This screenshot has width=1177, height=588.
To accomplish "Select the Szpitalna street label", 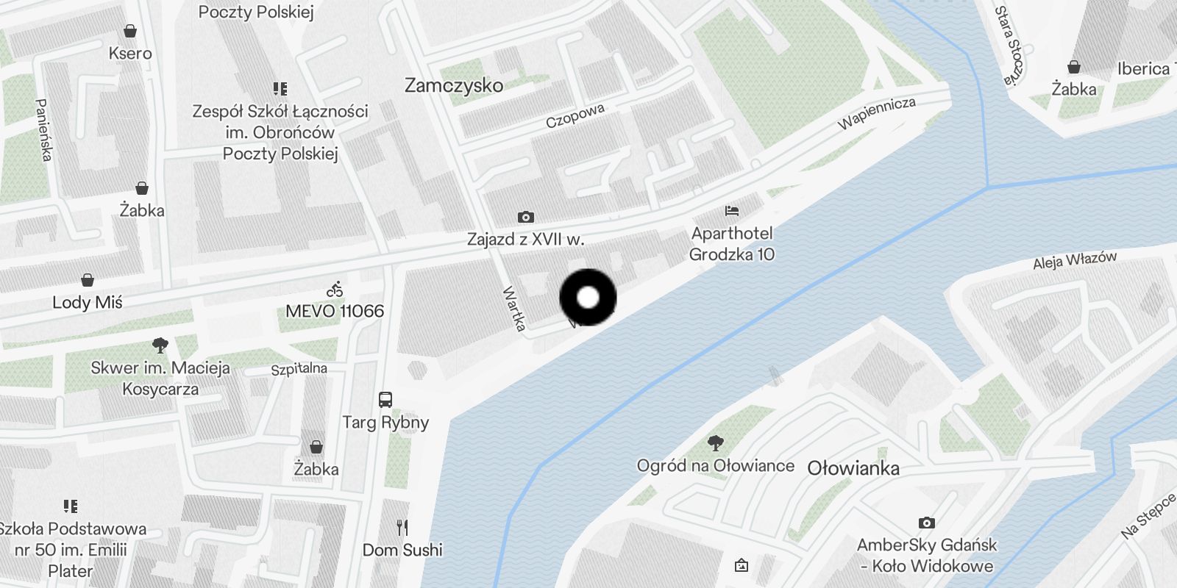I will (299, 369).
